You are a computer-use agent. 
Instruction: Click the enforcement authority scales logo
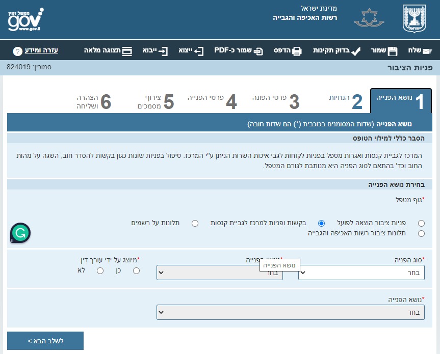coord(369,18)
